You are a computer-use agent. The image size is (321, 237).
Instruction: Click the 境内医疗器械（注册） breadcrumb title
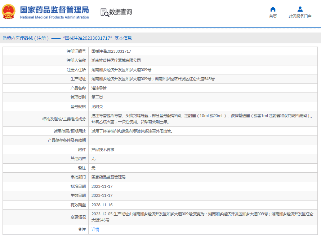[28, 38]
